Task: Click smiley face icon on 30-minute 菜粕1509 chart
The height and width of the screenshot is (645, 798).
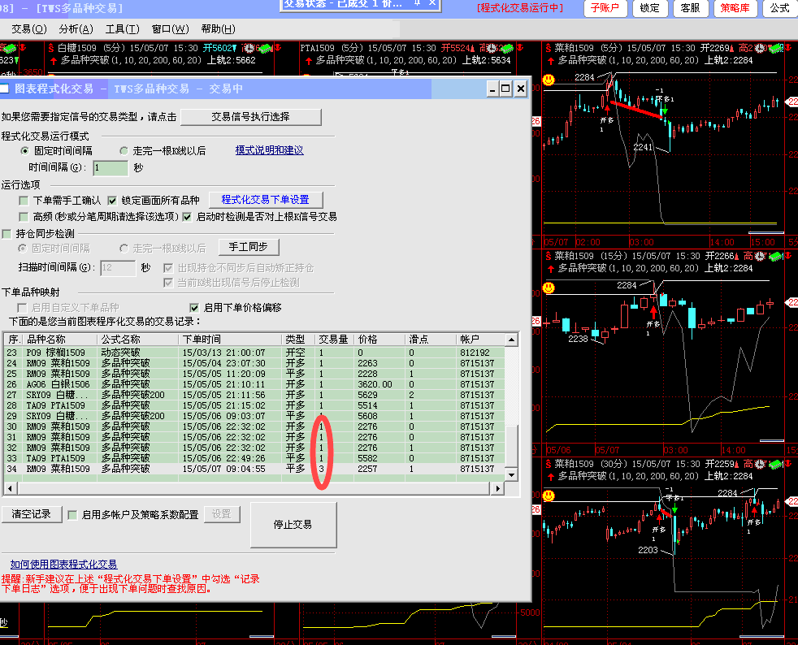Action: (x=549, y=495)
